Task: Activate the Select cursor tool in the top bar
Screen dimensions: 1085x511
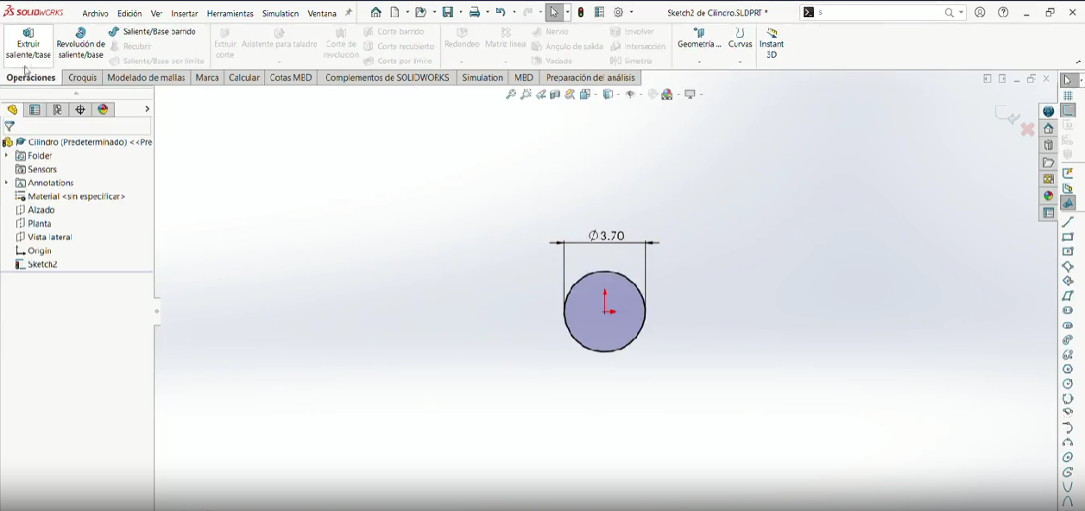Action: point(554,13)
